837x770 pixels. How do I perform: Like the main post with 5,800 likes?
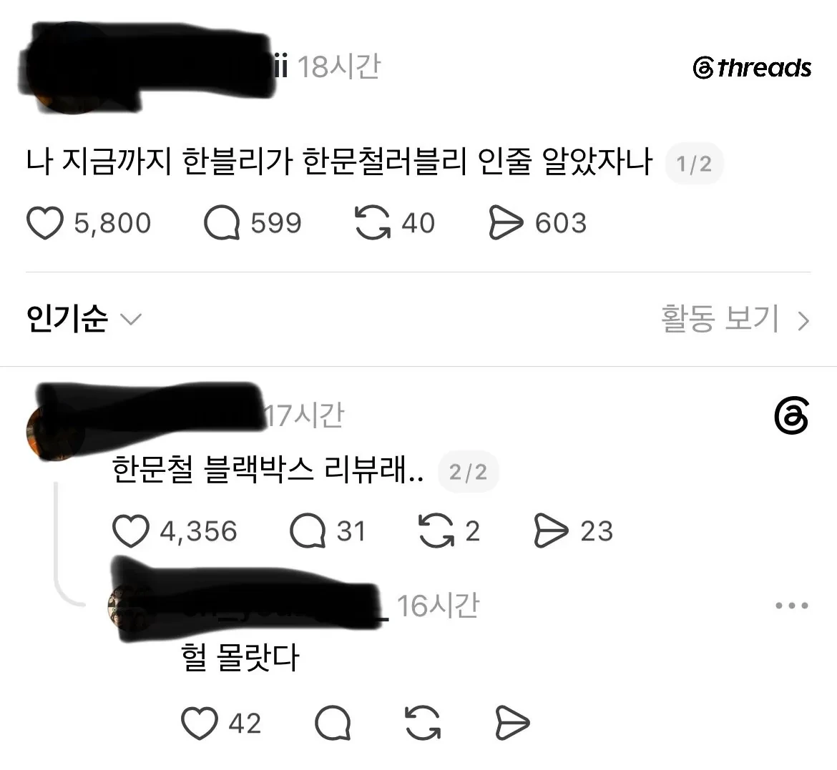point(45,222)
